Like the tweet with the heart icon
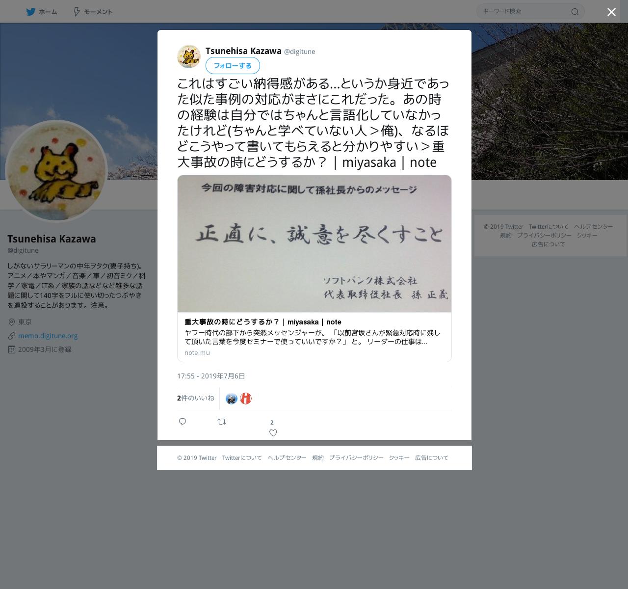The image size is (628, 589). pos(273,433)
